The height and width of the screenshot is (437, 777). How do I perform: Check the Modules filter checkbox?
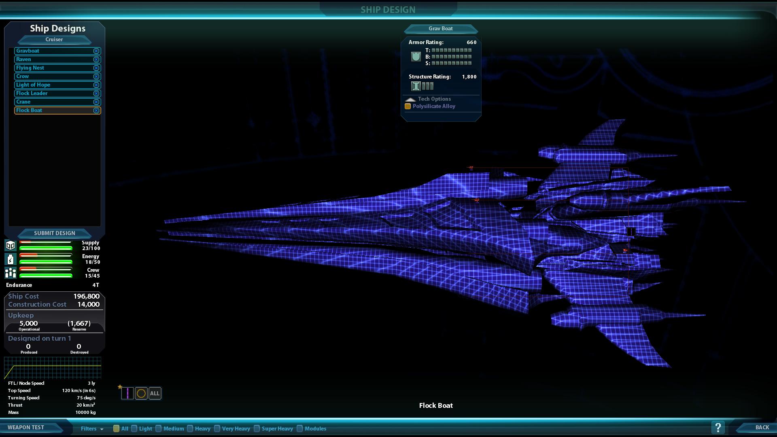pos(300,429)
